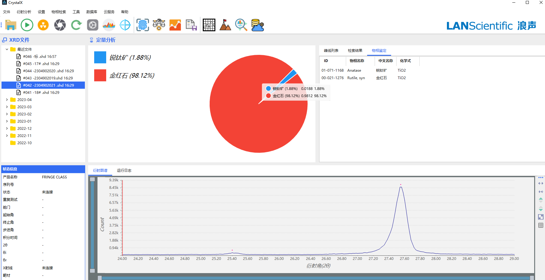545x280 pixels.
Task: Expand the 2023-04 folder
Action: pyautogui.click(x=7, y=100)
